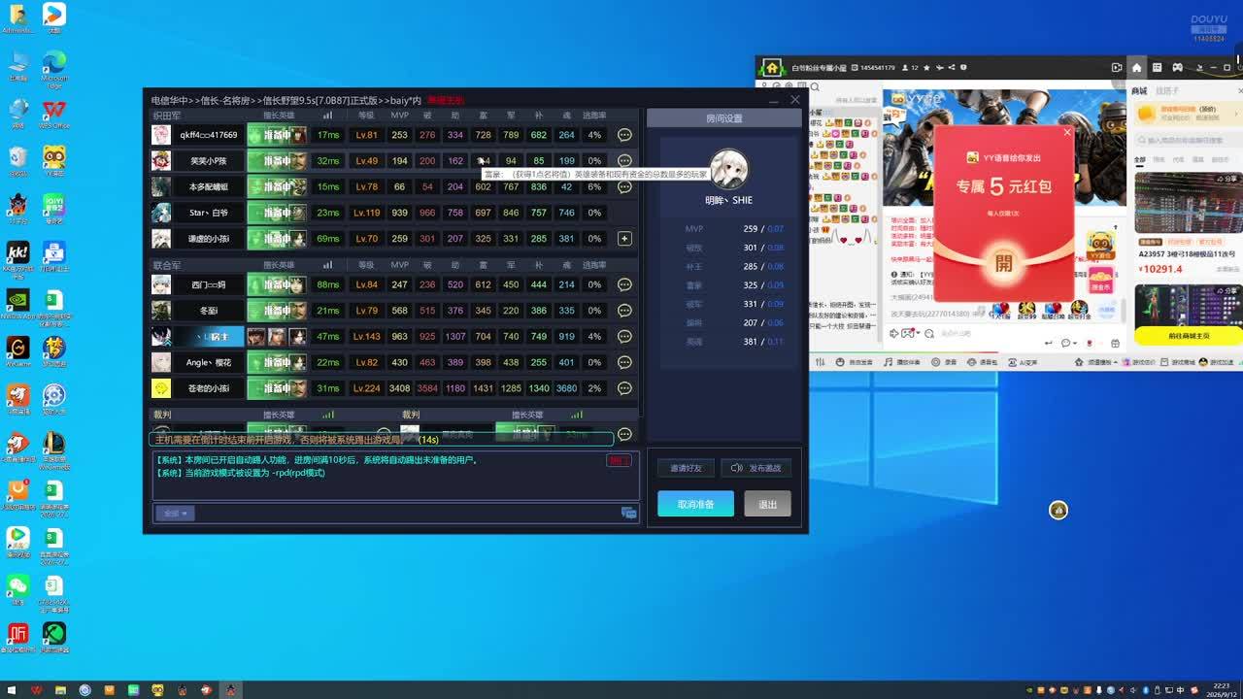Click the 取消准备 button

[x=695, y=504]
